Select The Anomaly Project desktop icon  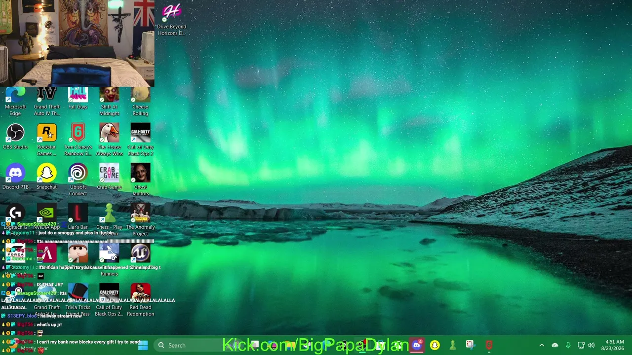140,219
